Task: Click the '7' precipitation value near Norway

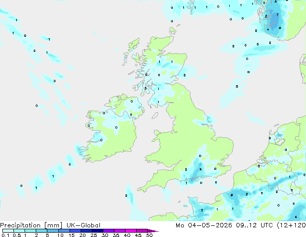Action: [x=278, y=15]
